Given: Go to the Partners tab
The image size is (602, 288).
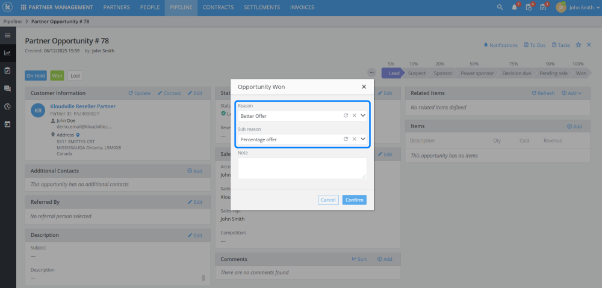Looking at the screenshot, I should 117,7.
